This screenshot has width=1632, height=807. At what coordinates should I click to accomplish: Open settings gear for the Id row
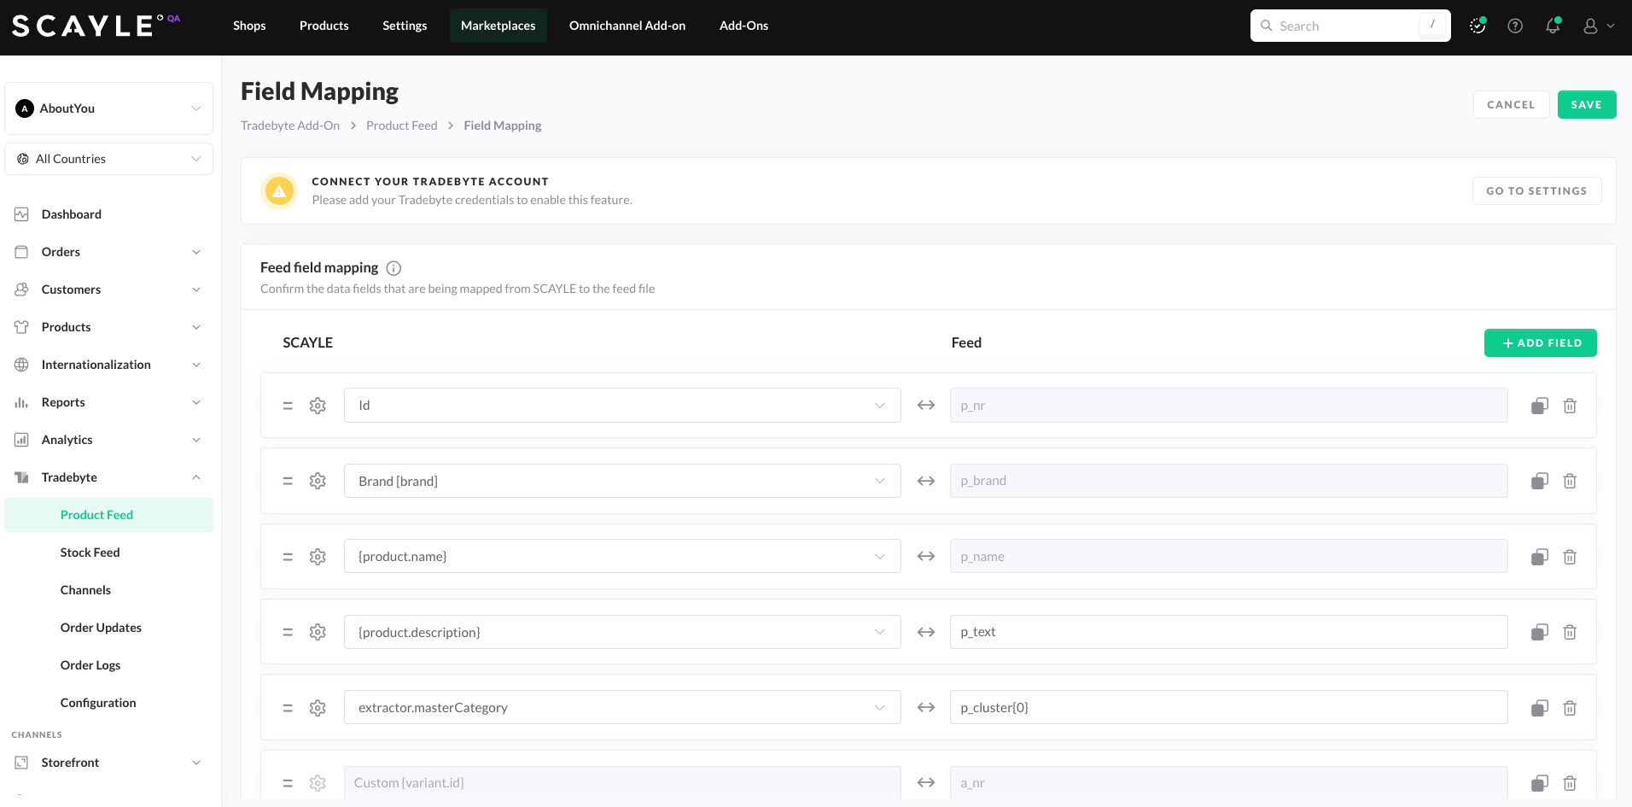[x=318, y=406]
